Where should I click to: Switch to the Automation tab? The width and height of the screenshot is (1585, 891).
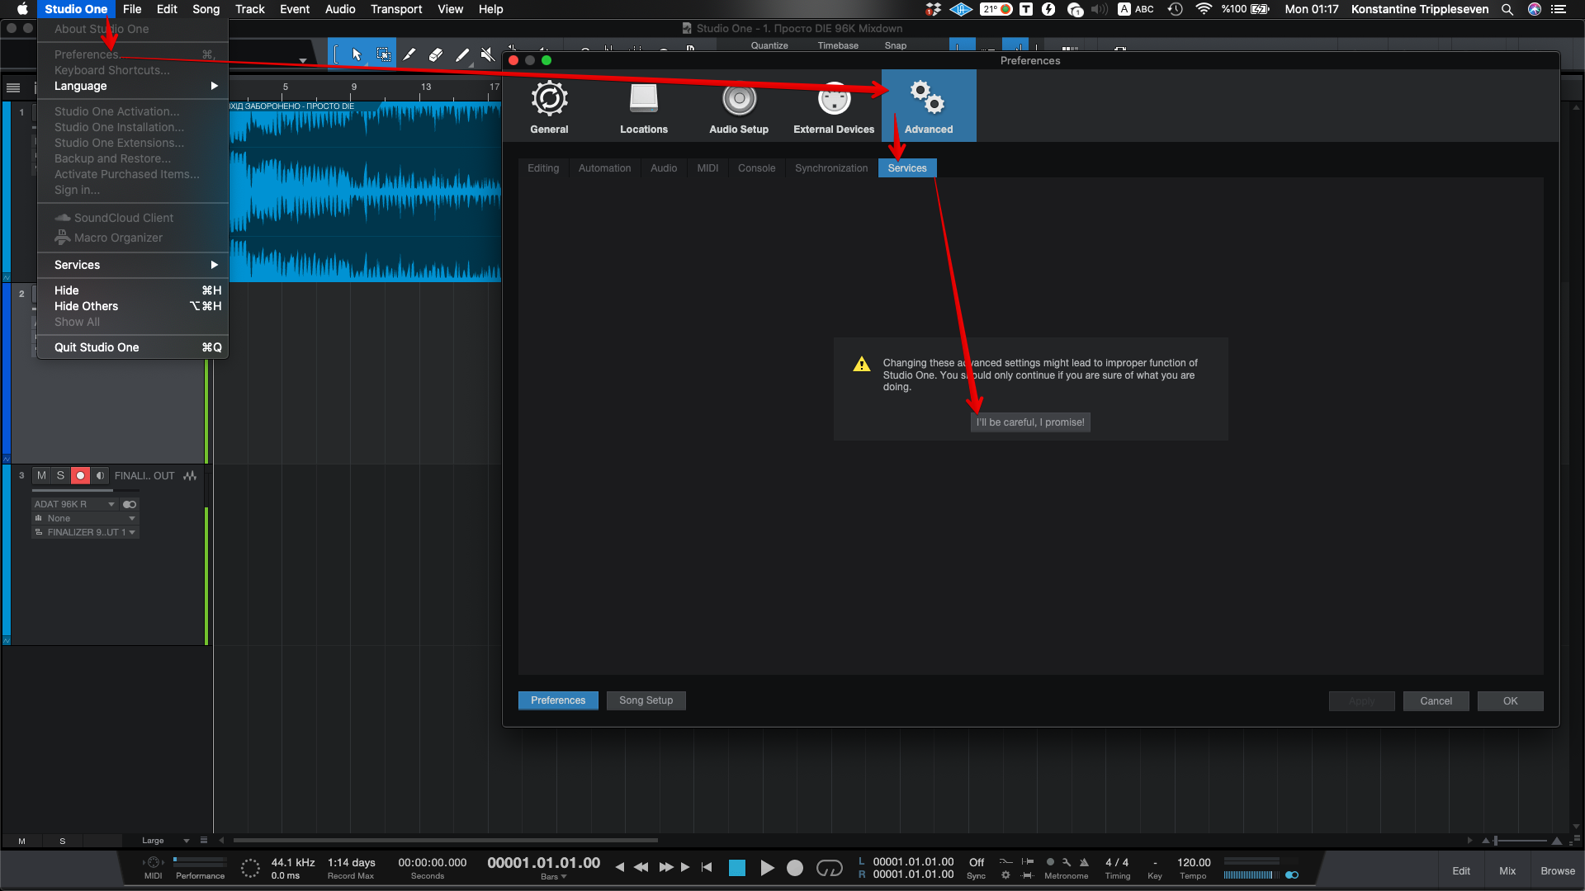pyautogui.click(x=604, y=168)
